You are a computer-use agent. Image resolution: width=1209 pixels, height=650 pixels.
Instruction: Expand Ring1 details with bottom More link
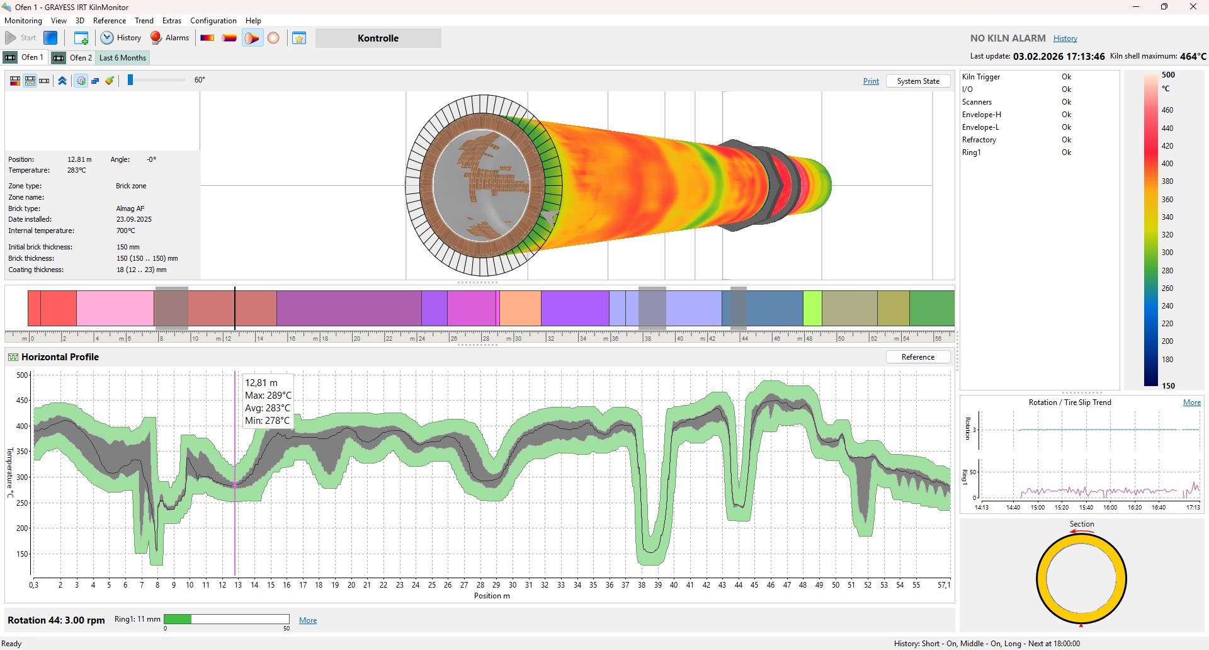307,620
